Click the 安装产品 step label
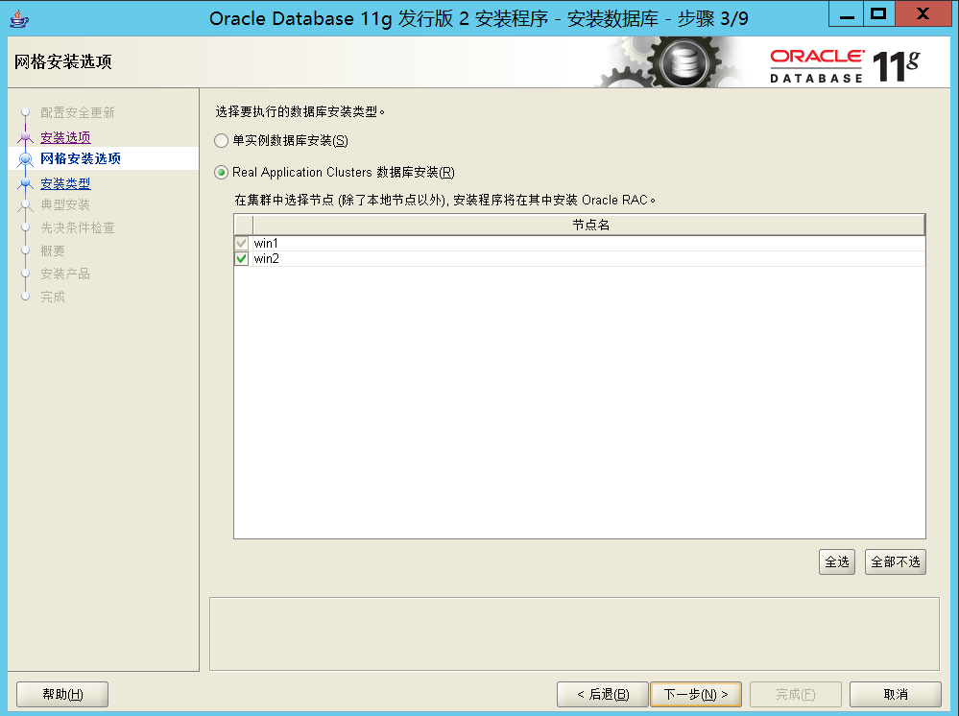Screen dimensions: 959x716 point(65,274)
